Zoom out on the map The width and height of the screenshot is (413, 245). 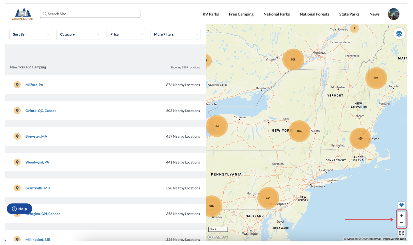click(401, 223)
